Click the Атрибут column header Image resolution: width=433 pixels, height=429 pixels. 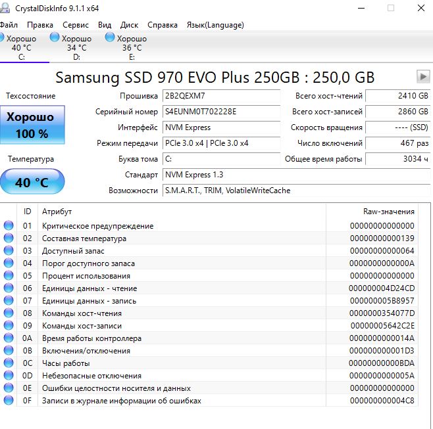tap(181, 212)
